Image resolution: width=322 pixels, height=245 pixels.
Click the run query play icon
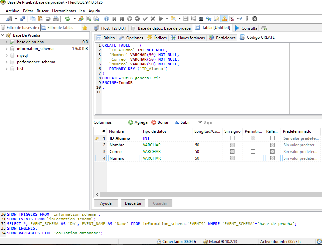pos(161,19)
